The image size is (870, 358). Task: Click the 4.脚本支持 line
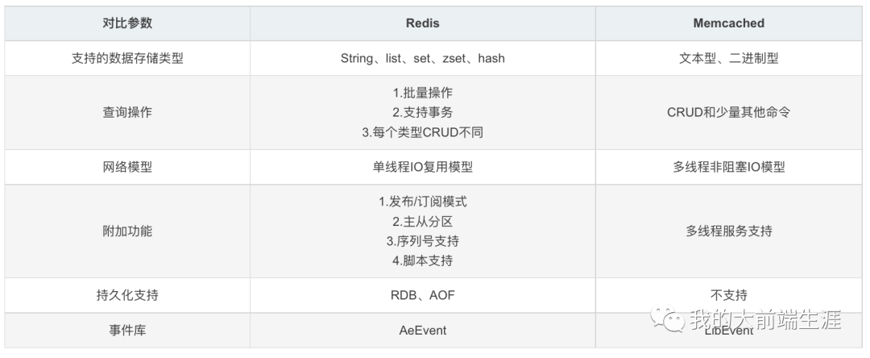pos(423,260)
